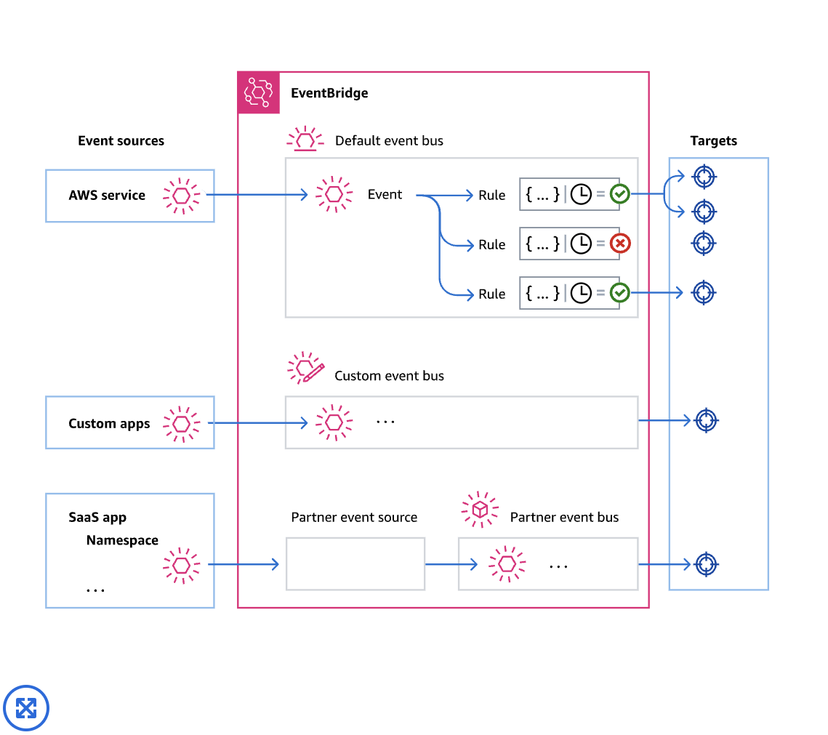Click the Default event bus icon
The height and width of the screenshot is (735, 828).
305,139
